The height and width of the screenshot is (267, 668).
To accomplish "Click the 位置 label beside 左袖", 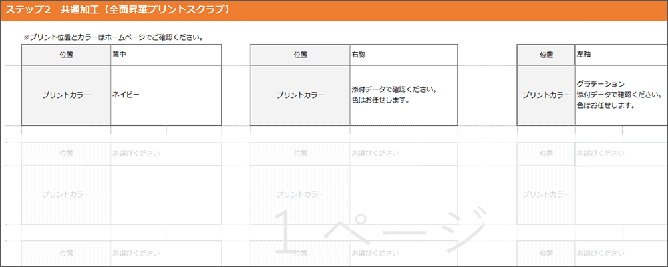I will click(546, 55).
